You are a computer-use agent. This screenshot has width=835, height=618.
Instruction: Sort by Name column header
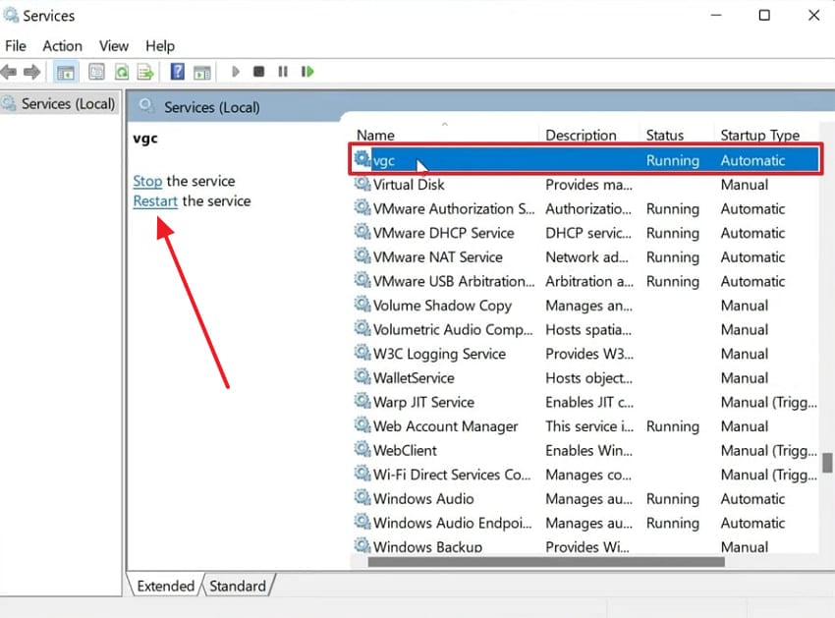445,135
